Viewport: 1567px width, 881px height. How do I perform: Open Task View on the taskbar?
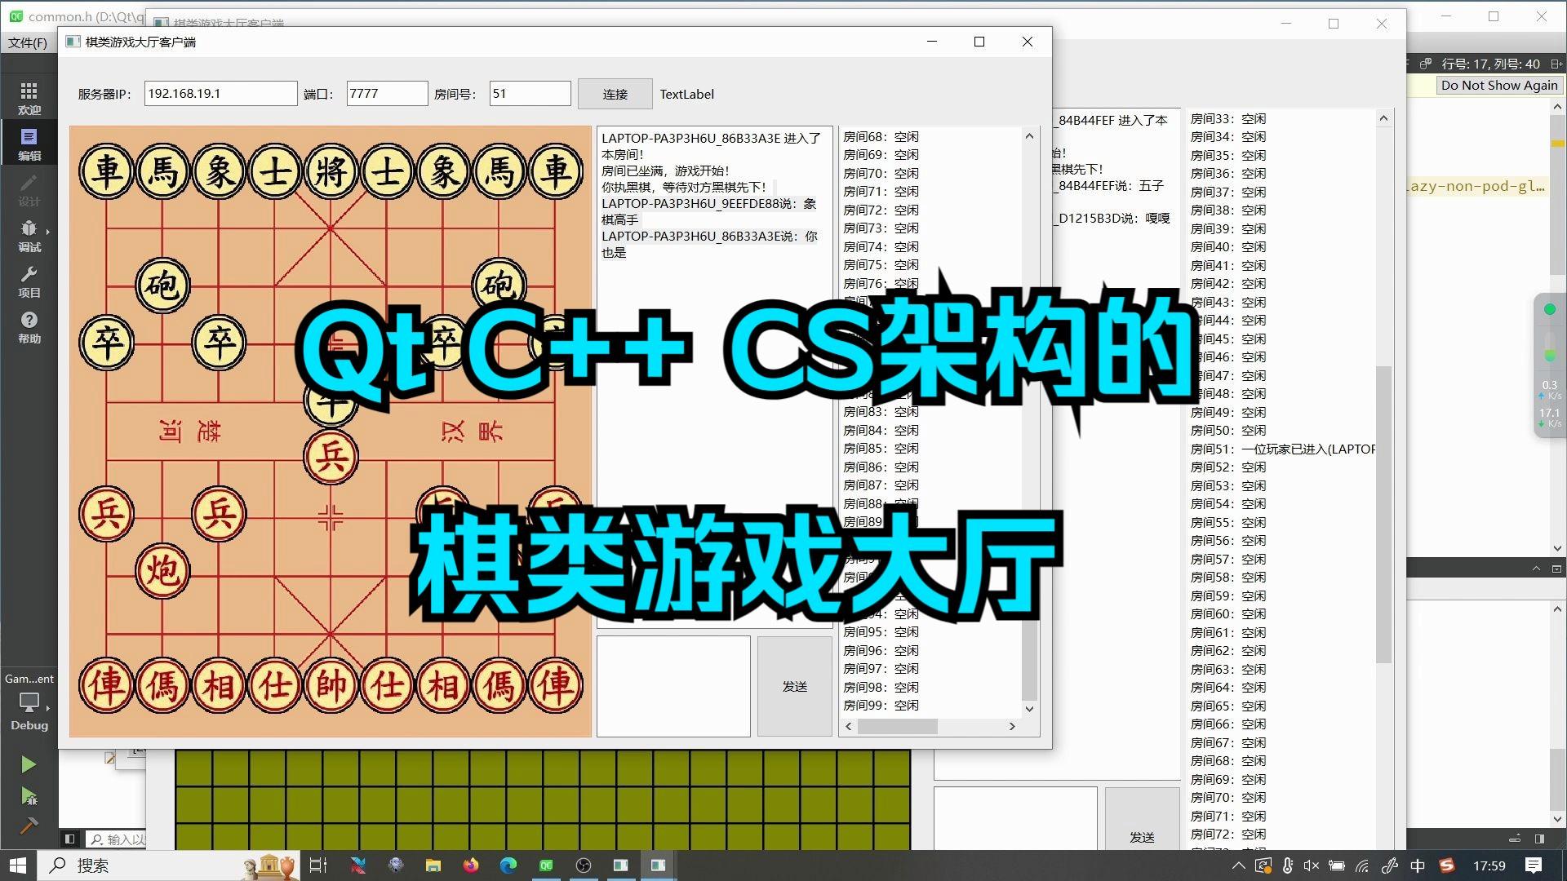(x=318, y=866)
